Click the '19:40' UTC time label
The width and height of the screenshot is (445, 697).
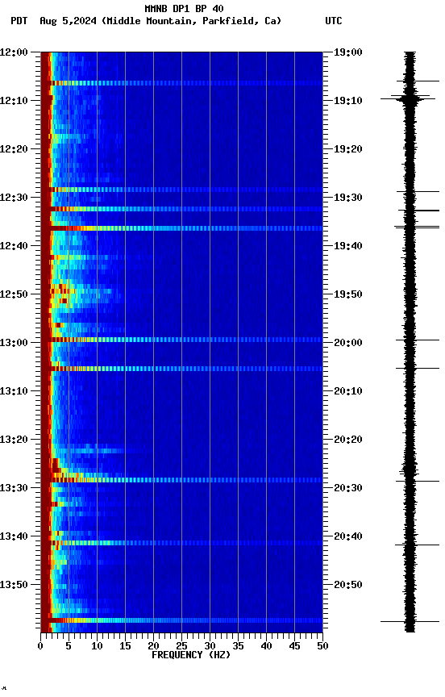(x=348, y=246)
